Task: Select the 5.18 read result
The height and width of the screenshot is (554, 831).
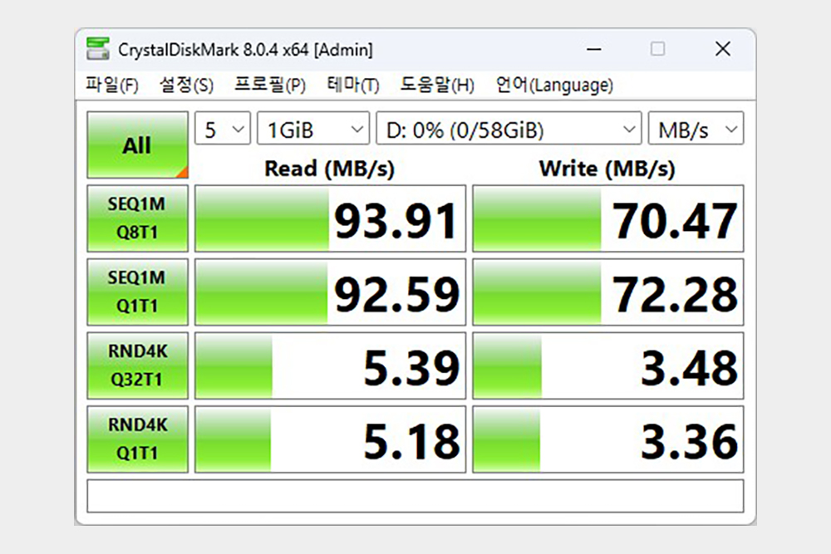Action: [330, 439]
